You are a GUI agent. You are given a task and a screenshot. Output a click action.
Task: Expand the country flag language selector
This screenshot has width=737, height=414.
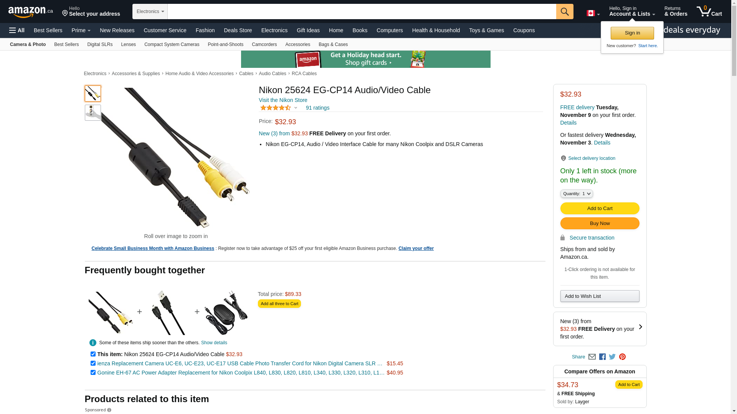pyautogui.click(x=593, y=13)
